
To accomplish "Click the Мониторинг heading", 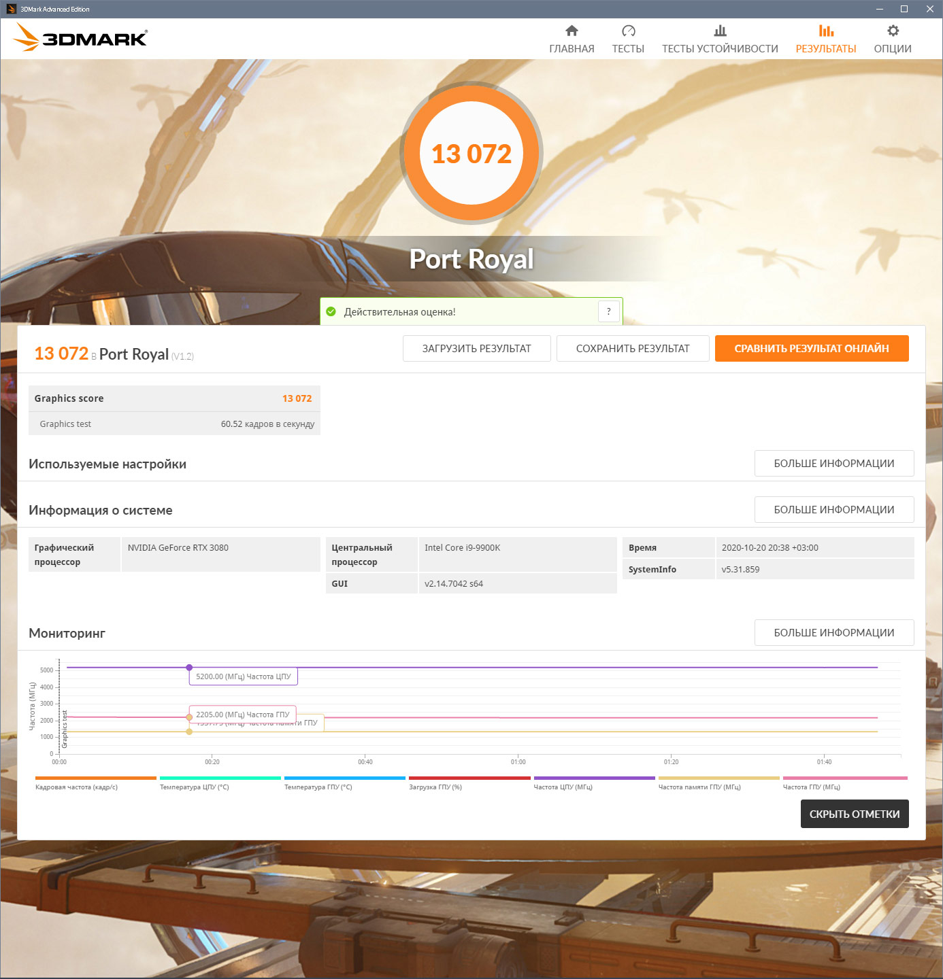I will pos(67,633).
